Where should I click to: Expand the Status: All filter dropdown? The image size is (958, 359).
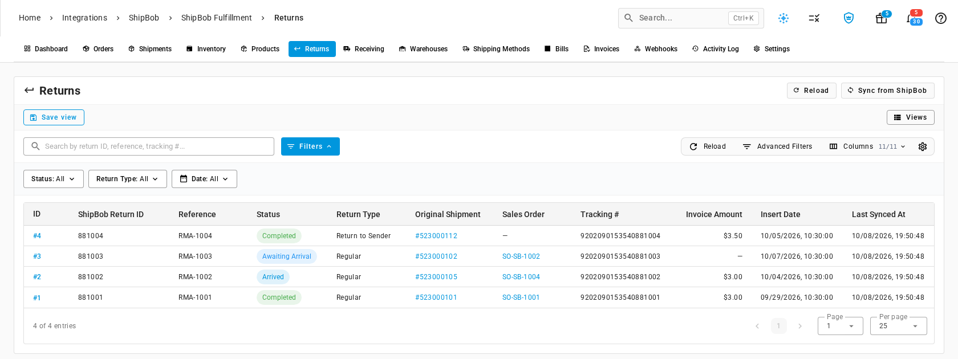[54, 179]
